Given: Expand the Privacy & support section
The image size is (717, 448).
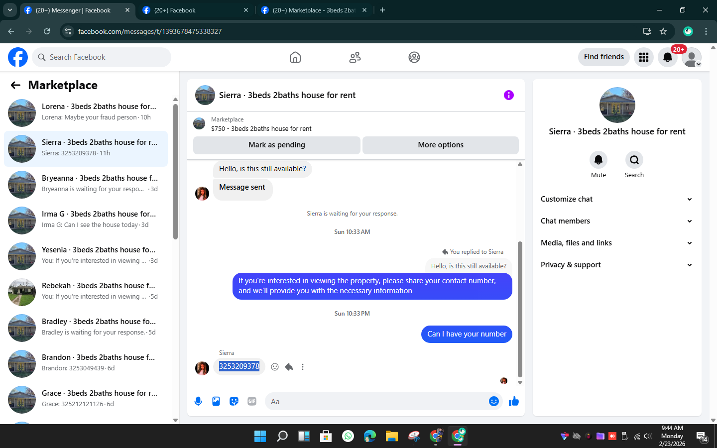Looking at the screenshot, I should (617, 265).
